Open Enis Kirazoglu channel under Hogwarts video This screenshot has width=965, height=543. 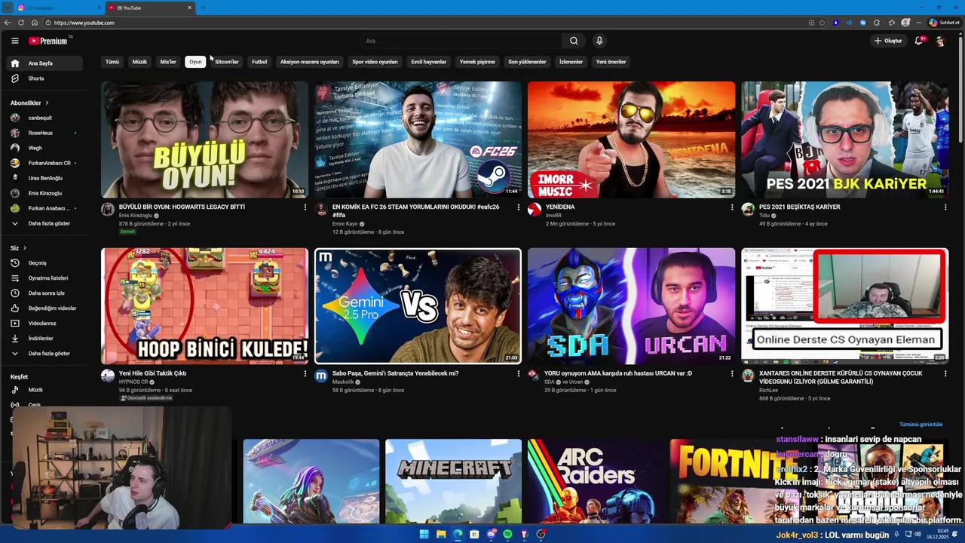click(x=136, y=216)
